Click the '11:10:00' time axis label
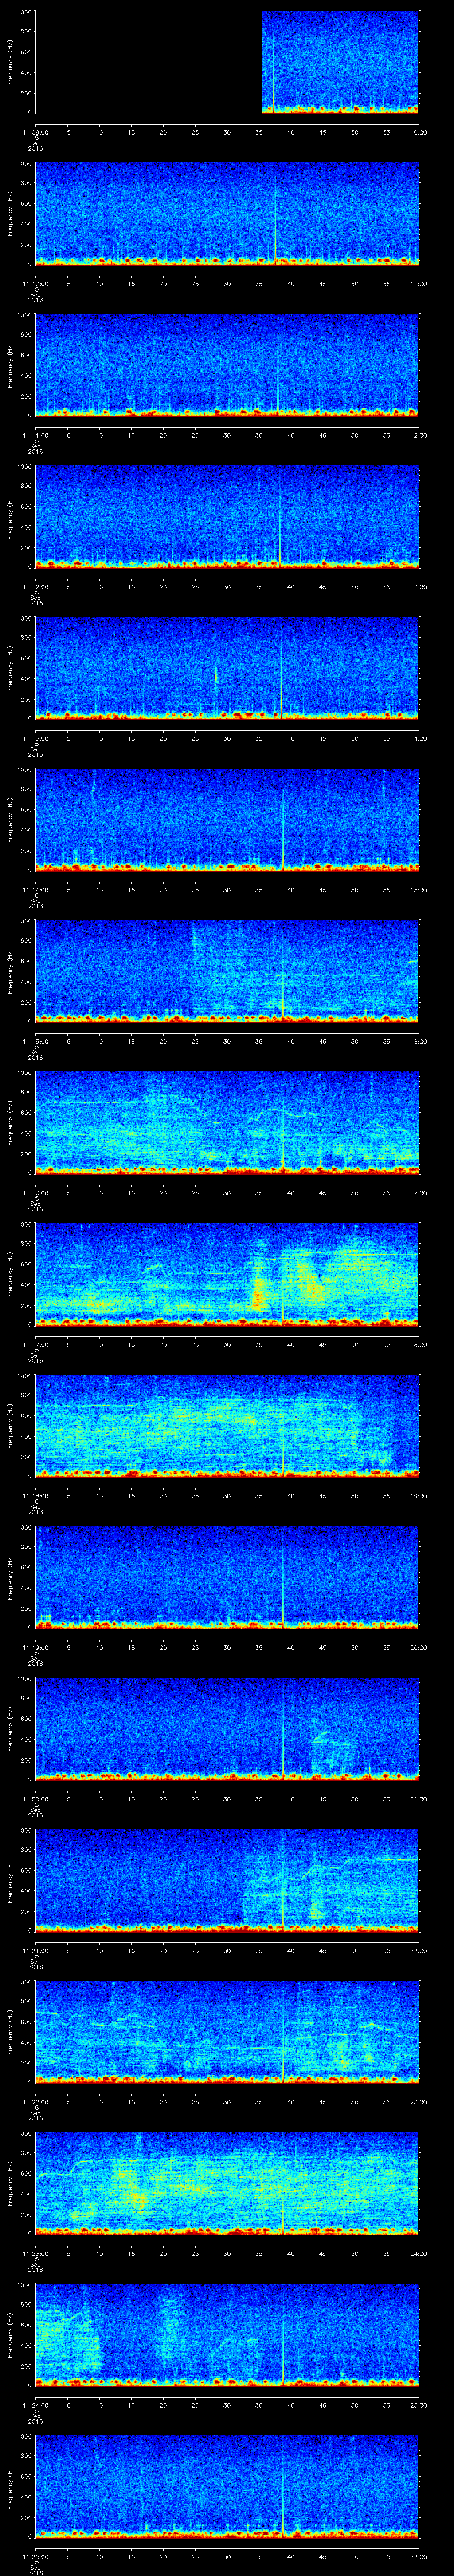This screenshot has width=454, height=2576. [x=36, y=283]
